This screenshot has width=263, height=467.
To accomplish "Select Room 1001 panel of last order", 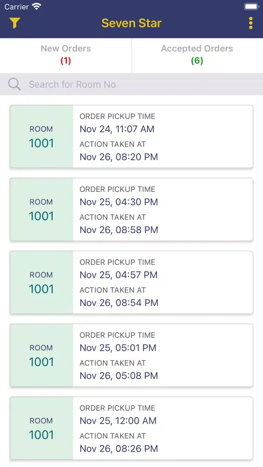I will coord(42,428).
